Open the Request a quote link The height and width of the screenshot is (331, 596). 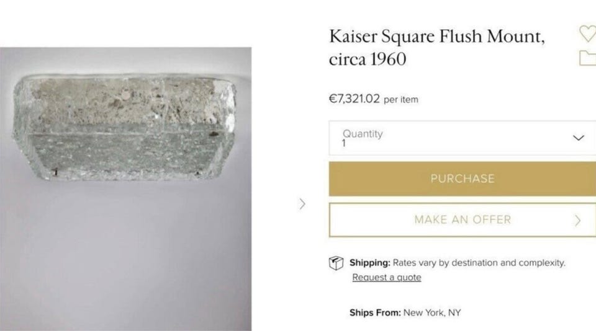pyautogui.click(x=386, y=278)
